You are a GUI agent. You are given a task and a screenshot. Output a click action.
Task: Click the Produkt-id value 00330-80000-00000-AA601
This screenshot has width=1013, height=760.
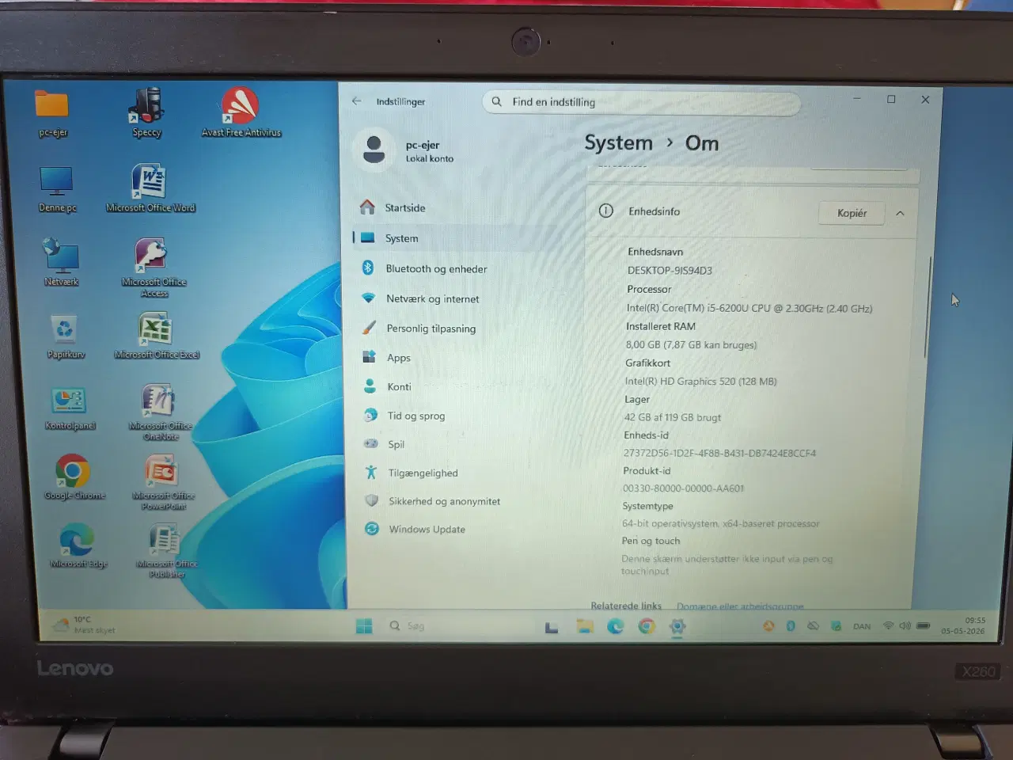coord(683,488)
